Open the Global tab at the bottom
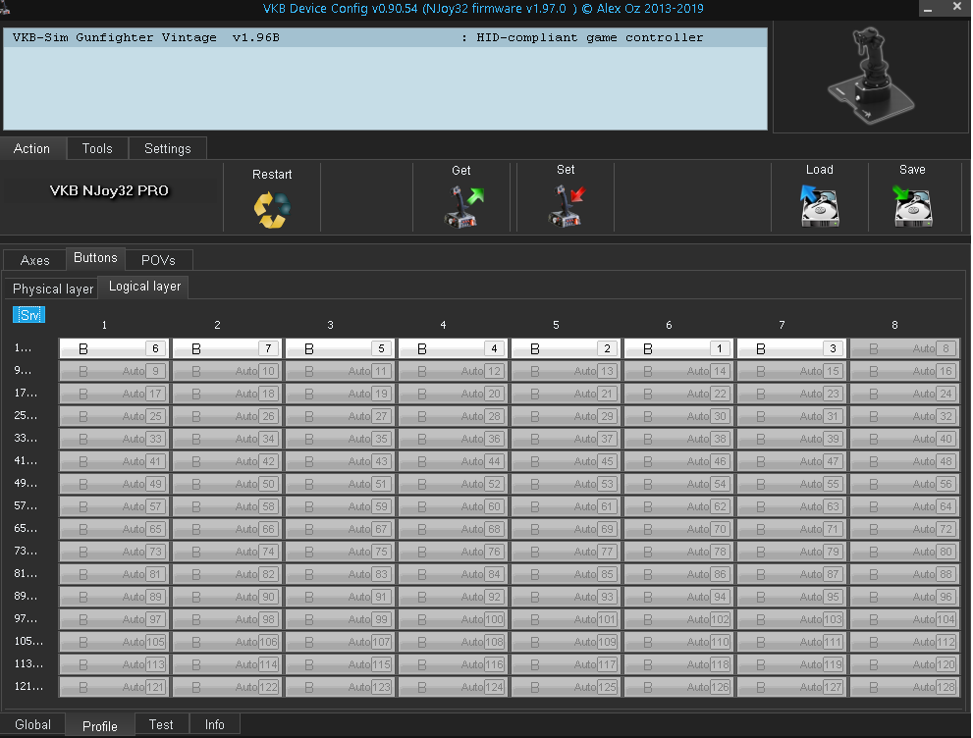973x738 pixels. pyautogui.click(x=32, y=725)
